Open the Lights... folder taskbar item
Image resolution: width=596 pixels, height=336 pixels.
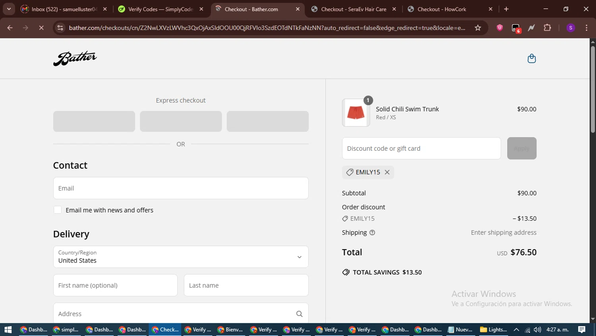coord(493,330)
